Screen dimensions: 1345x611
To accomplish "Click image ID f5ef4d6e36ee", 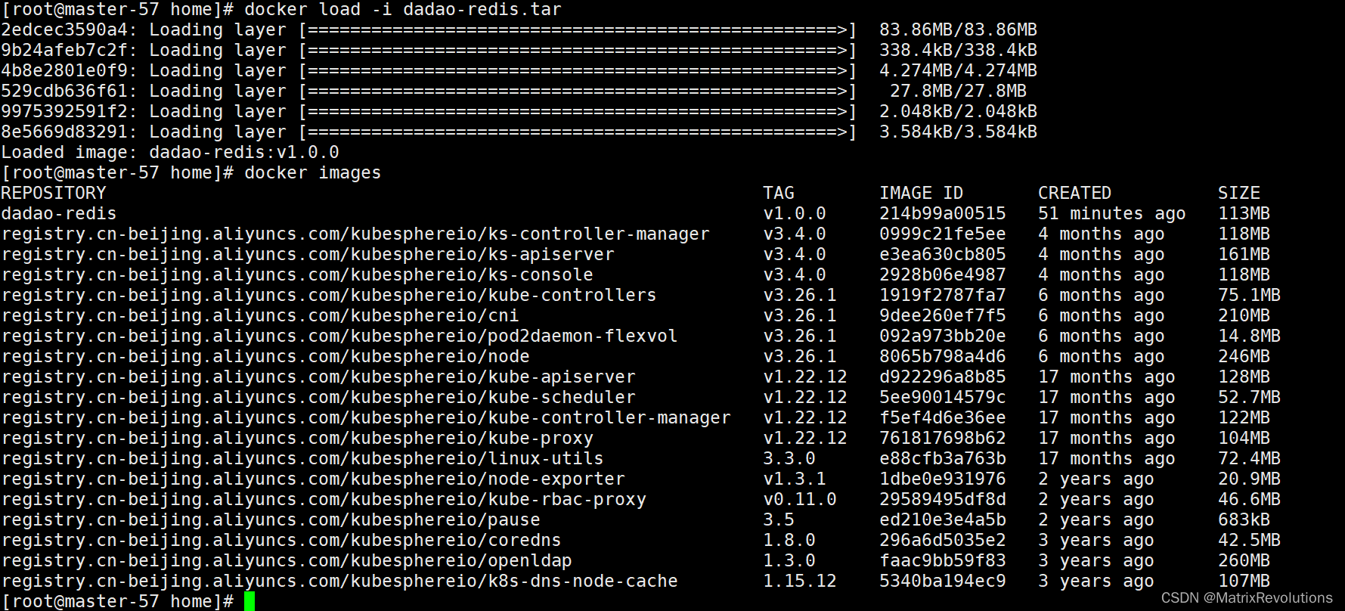I will 942,418.
